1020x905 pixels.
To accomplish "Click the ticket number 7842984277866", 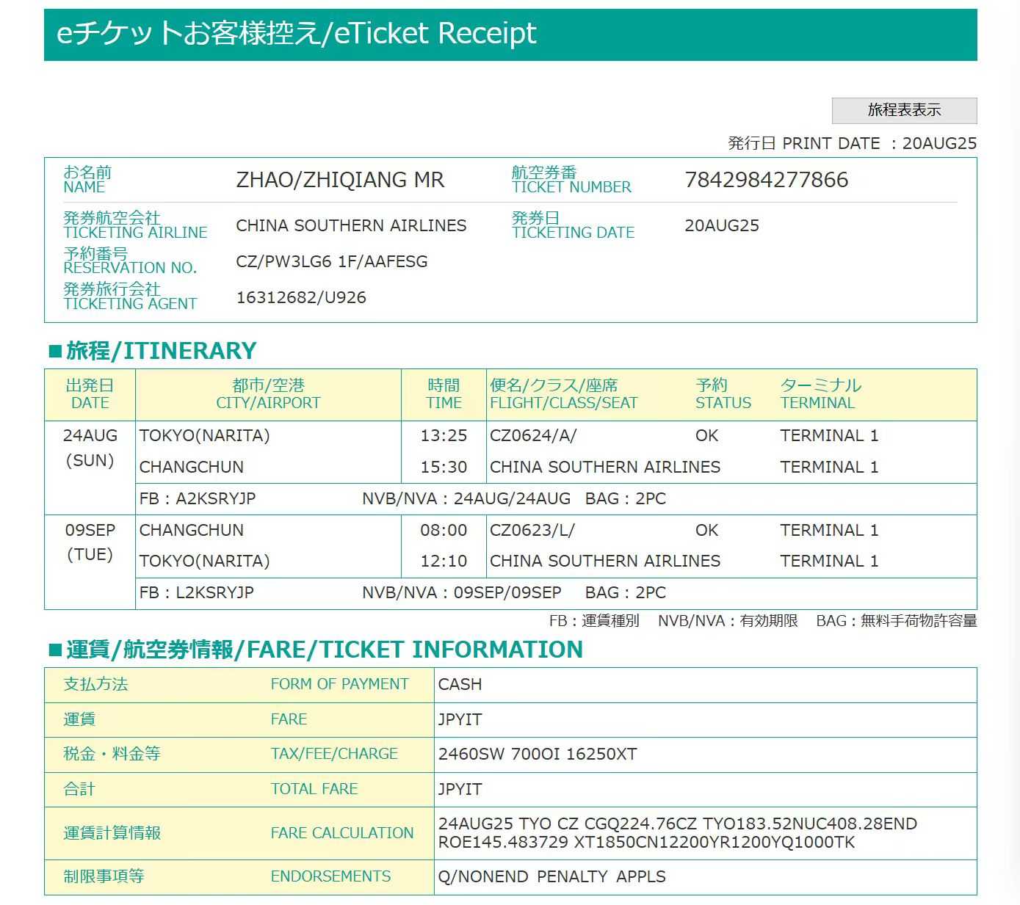I will pos(766,180).
